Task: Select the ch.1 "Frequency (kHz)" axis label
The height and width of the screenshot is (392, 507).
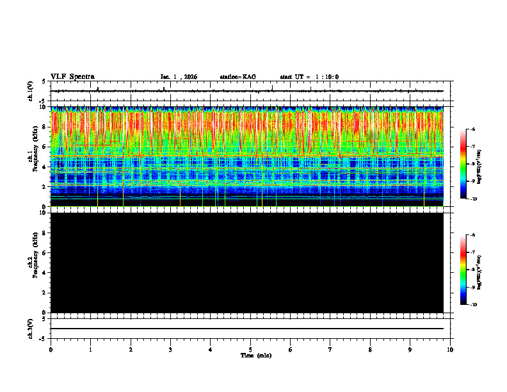Action: click(35, 149)
